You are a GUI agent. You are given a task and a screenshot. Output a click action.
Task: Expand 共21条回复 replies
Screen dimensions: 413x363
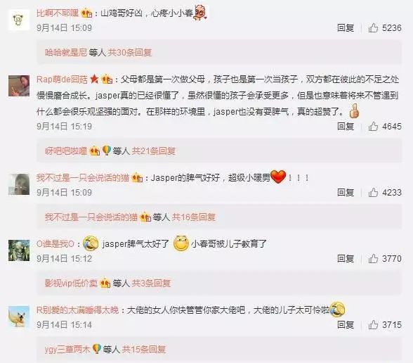(154, 151)
